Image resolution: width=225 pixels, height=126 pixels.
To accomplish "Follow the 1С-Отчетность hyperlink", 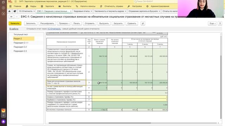I will (x=54, y=29).
